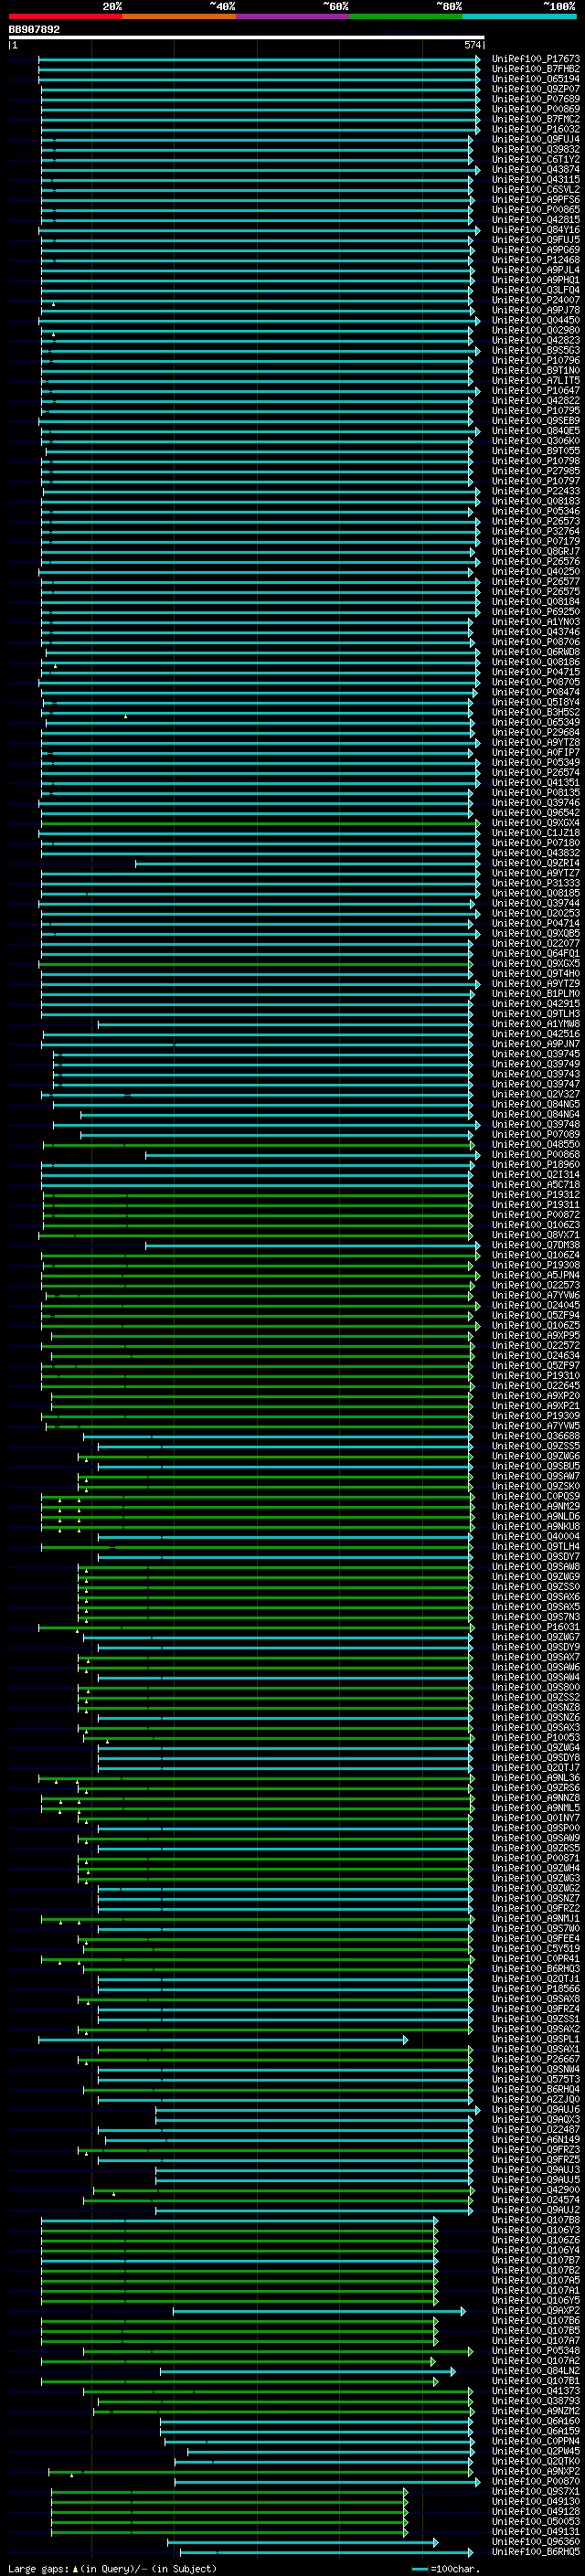Select hit label UniRef100_B9S5G3
Viewport: 585px width, 2576px height.
click(536, 351)
